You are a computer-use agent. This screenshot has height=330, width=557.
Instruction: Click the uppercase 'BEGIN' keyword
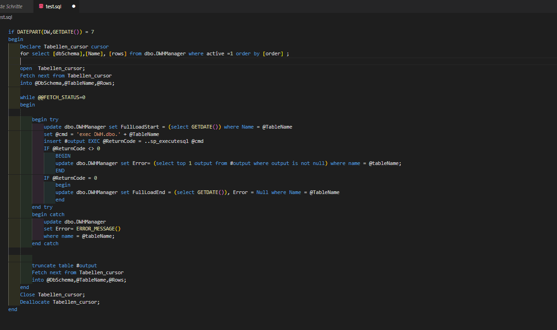[63, 156]
